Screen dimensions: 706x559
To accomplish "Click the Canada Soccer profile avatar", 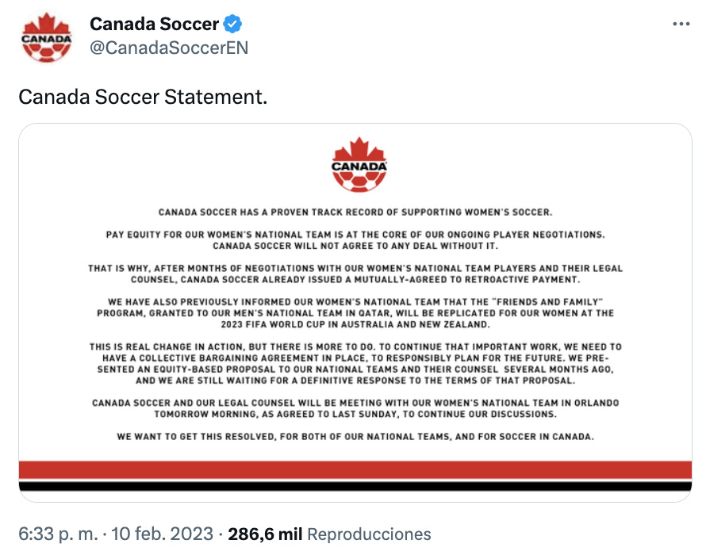I will pos(47,36).
